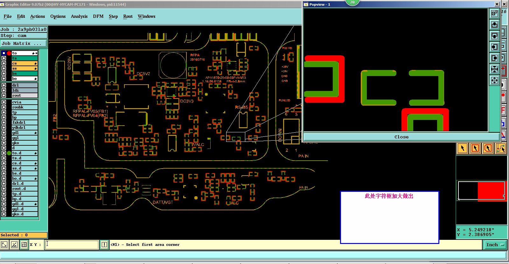Viewport: 509px width, 264px height.
Task: Toggle the checkbox for layer bs
Action: pyautogui.click(x=4, y=73)
